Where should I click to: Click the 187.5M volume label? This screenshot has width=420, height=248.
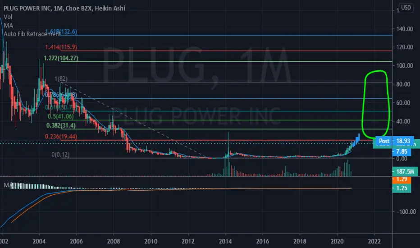405,172
